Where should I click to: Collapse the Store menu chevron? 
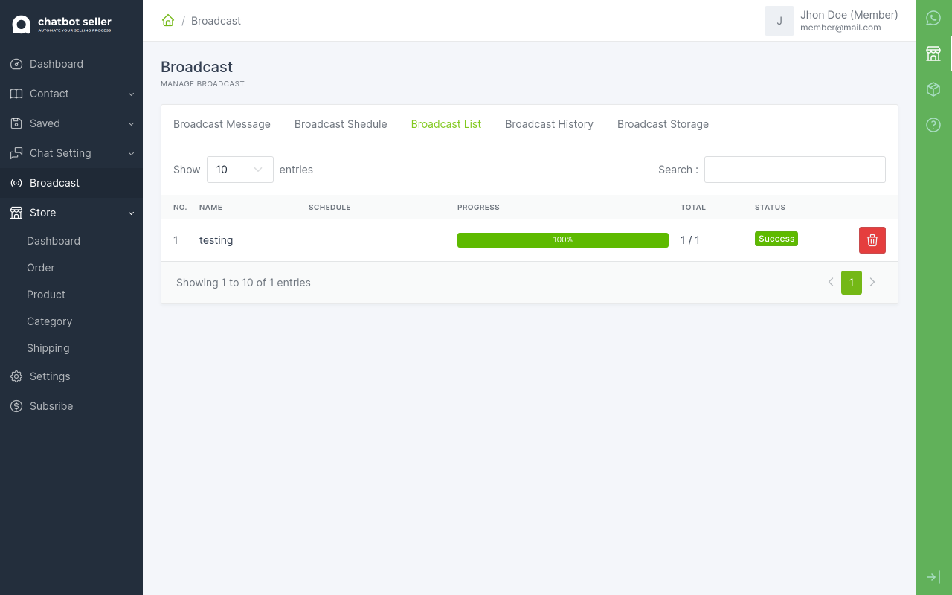[131, 213]
